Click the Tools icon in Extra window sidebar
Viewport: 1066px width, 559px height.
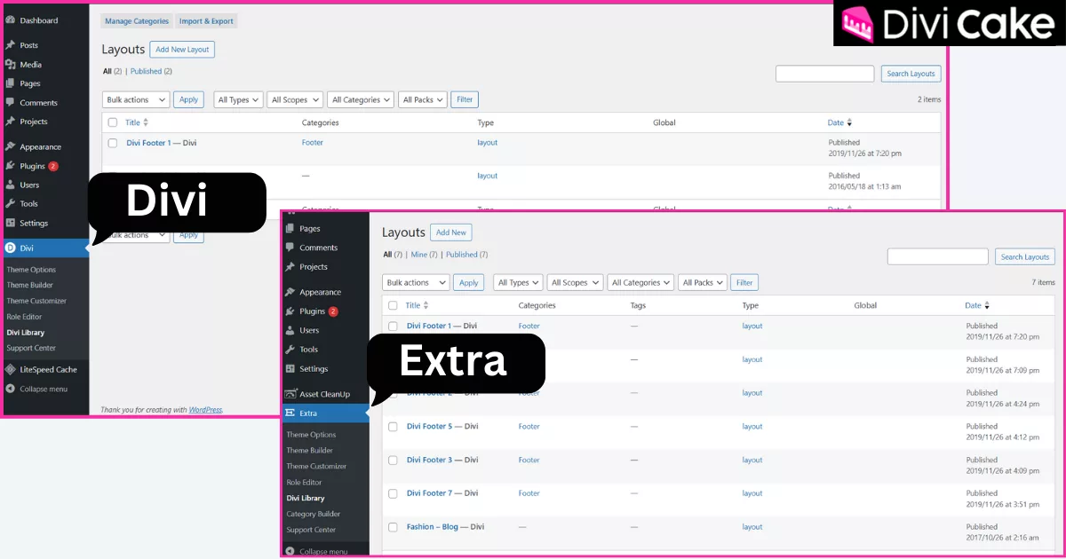point(290,350)
